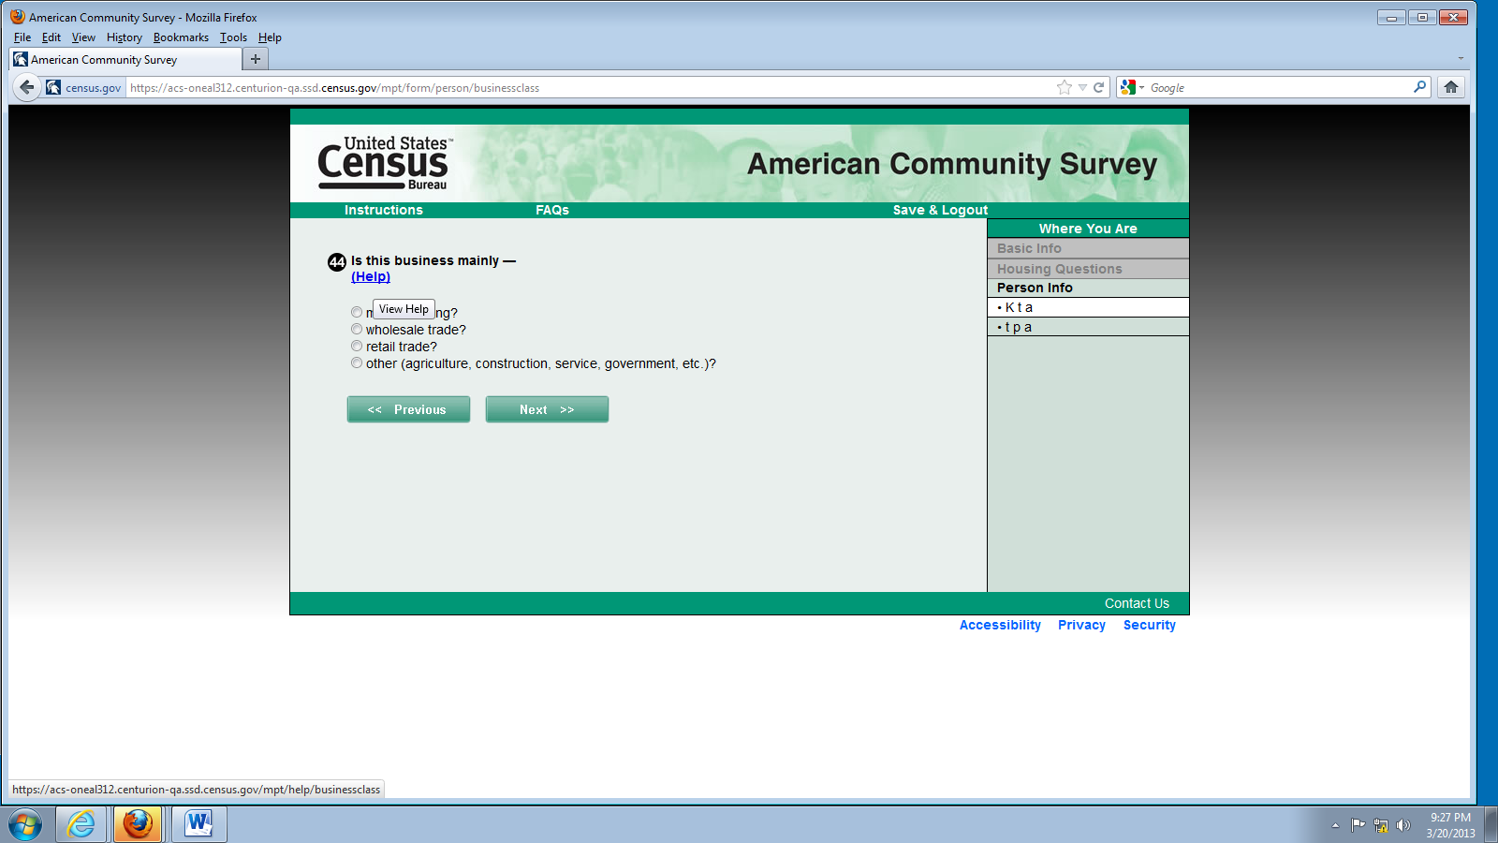
Task: Launch Internet Explorer from the taskbar
Action: 81,824
